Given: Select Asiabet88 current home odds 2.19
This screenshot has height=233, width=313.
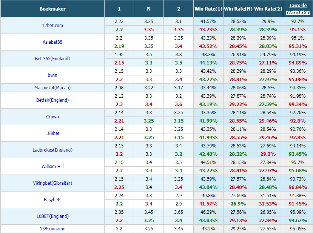Looking at the screenshot, I should pos(119,46).
